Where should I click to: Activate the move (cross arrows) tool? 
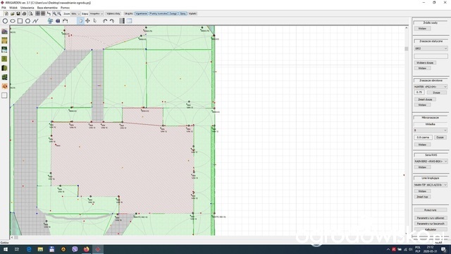tap(87, 20)
